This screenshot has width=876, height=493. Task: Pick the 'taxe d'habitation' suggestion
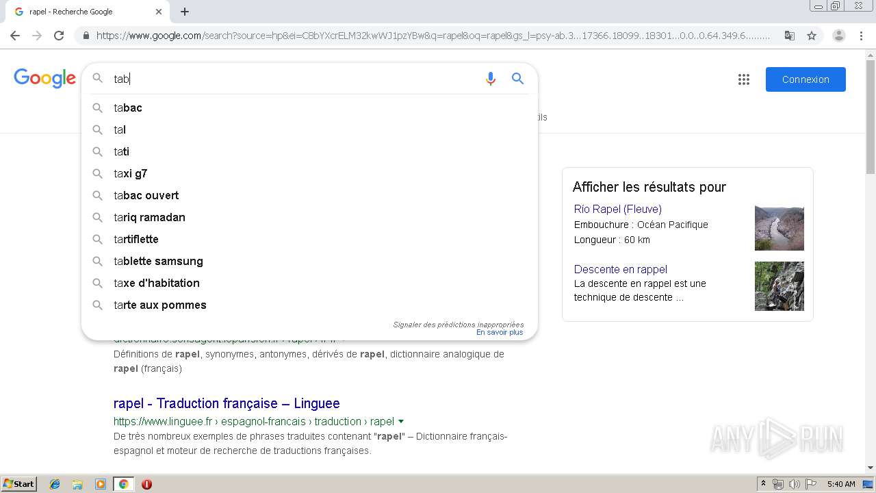click(x=309, y=283)
